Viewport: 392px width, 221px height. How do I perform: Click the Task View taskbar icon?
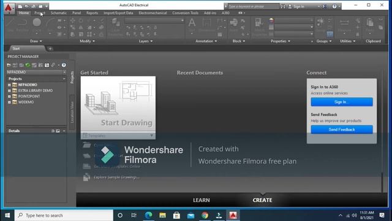[x=134, y=215]
